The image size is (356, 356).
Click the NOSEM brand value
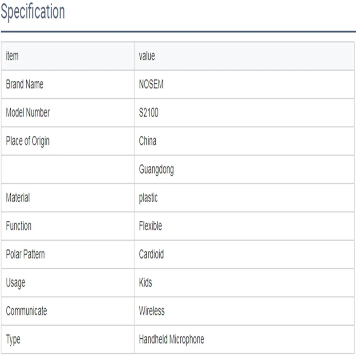tap(151, 84)
